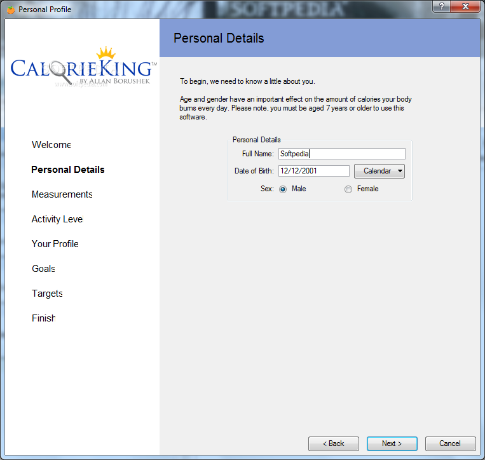Click the 'To begin, we need to know' text

(247, 81)
